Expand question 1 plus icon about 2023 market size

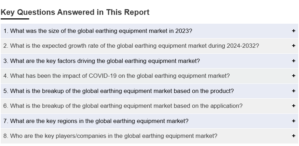pos(293,31)
